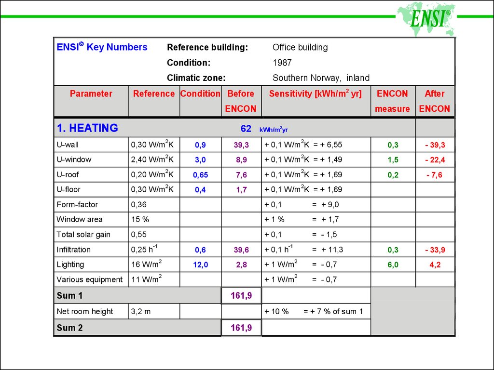Select the condition year "1987"

[282, 63]
